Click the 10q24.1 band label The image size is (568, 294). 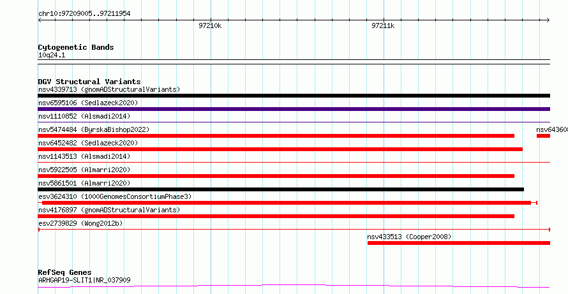click(52, 55)
